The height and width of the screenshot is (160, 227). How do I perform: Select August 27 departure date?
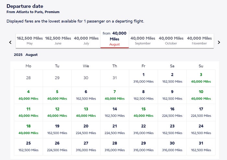click(86, 147)
